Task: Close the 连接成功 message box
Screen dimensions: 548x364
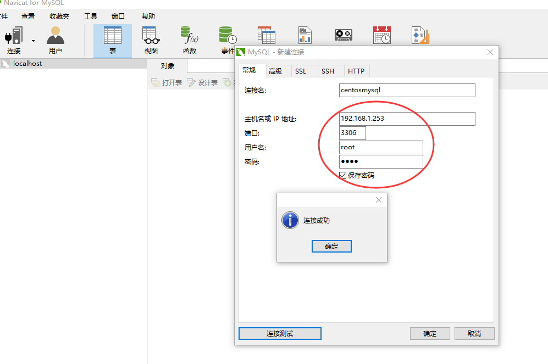Action: click(x=379, y=200)
